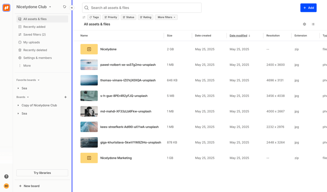The width and height of the screenshot is (327, 192).
Task: Open the Priority filter
Action: (x=111, y=17)
